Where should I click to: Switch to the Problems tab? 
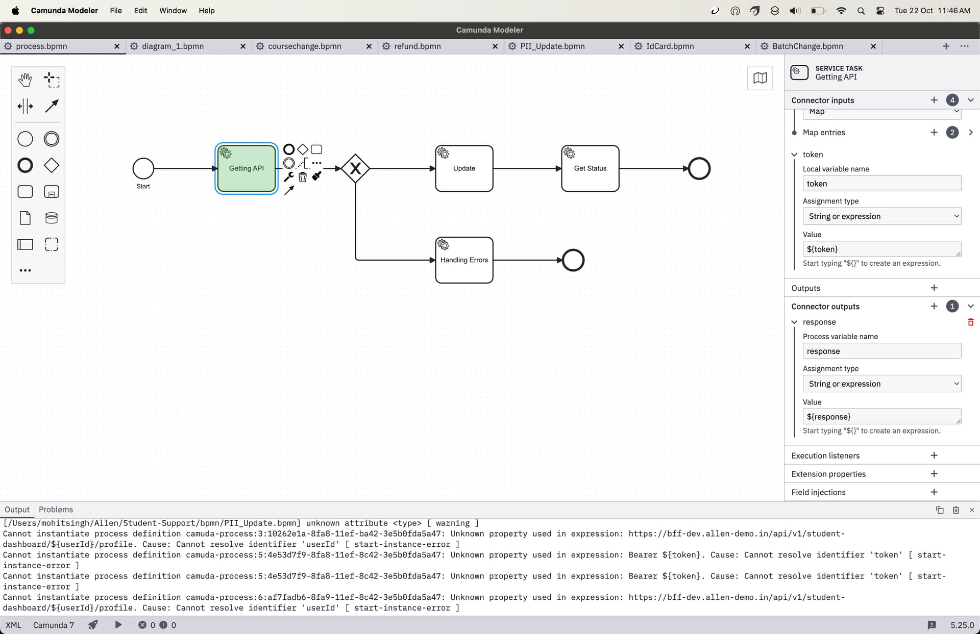pos(56,510)
